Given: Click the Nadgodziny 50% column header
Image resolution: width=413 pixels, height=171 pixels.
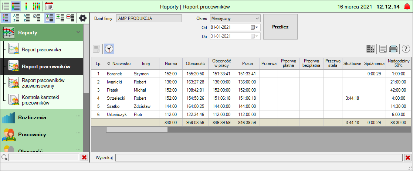Looking at the screenshot, I should point(399,63).
